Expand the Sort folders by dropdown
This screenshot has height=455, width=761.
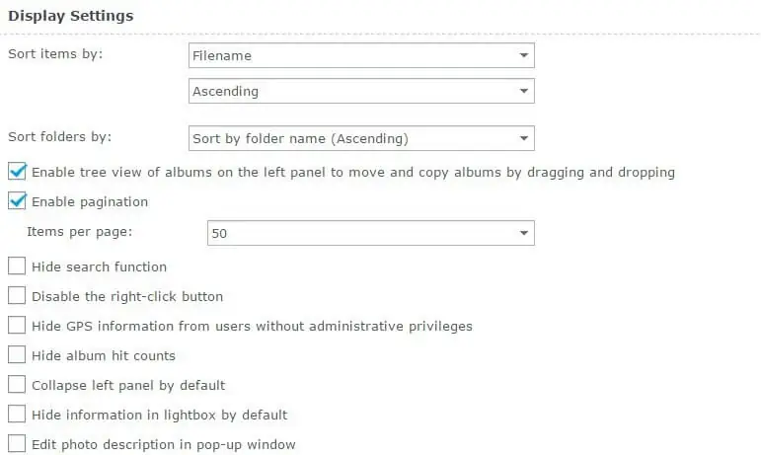[x=360, y=138]
